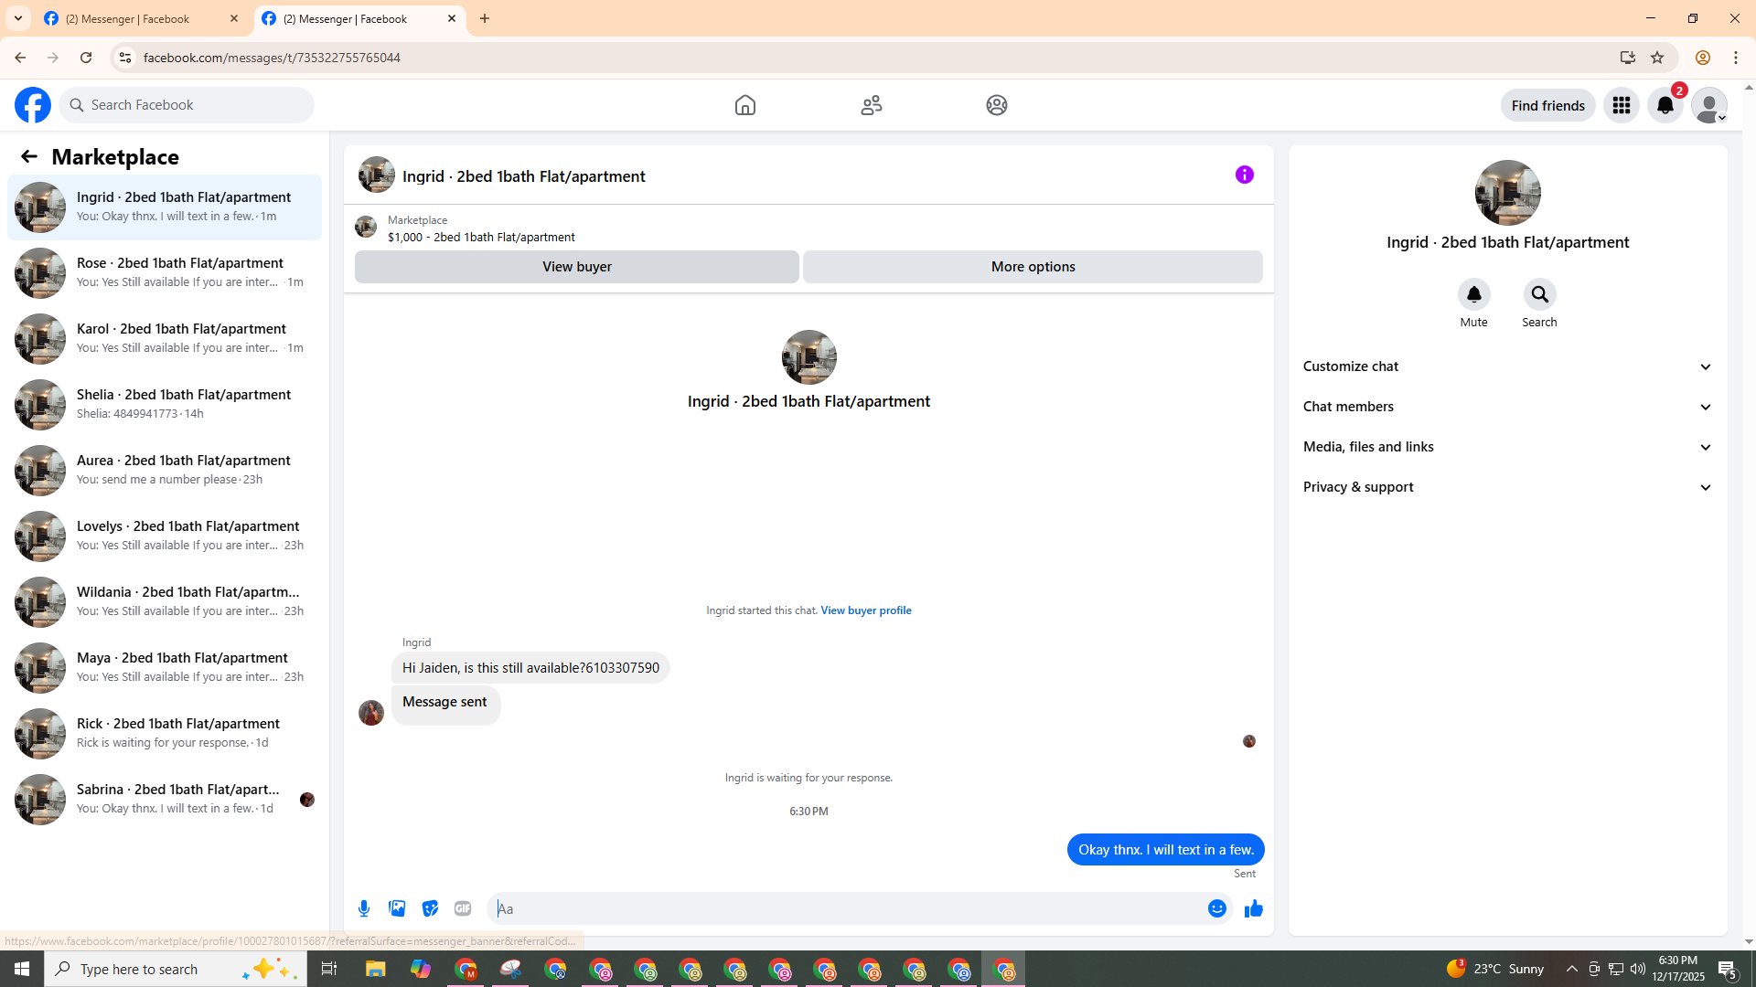Expand the Chat members section

pyautogui.click(x=1507, y=407)
